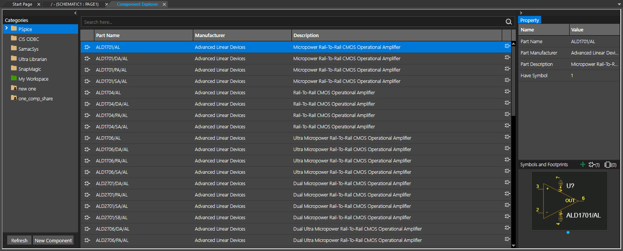Image resolution: width=623 pixels, height=251 pixels.
Task: Click the part icon left of ALD1706/AL
Action: point(87,138)
